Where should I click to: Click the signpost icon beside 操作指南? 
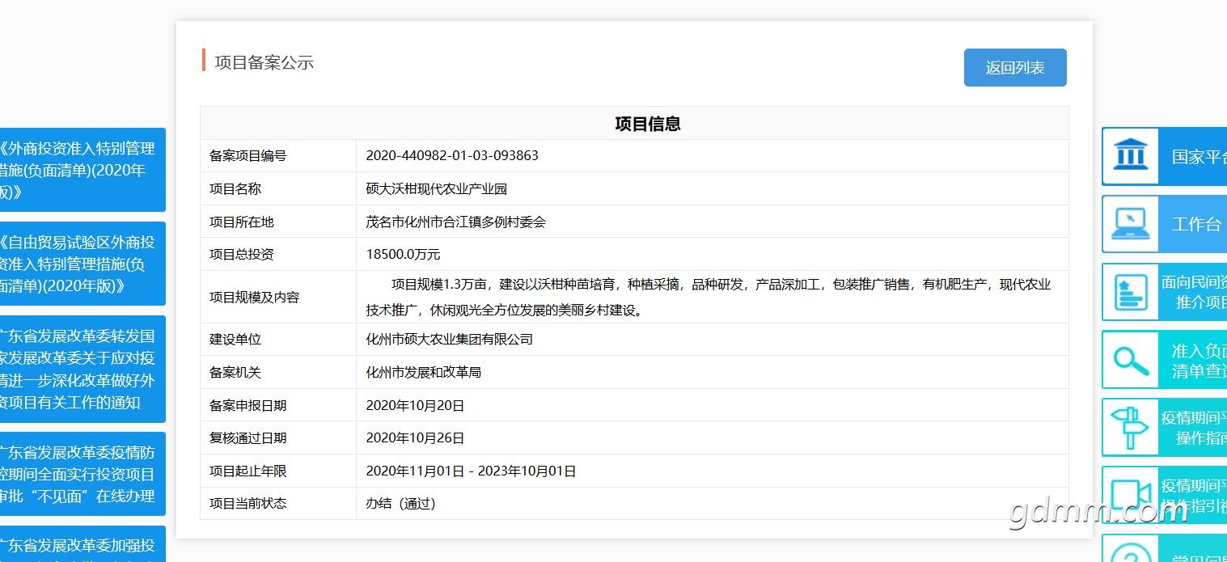[1130, 427]
